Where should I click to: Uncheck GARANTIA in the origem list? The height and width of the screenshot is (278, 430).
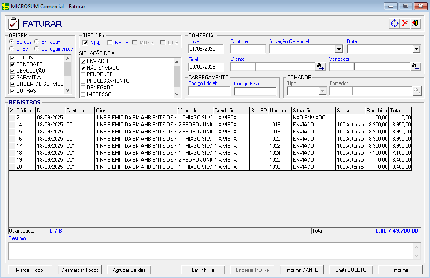[12, 78]
